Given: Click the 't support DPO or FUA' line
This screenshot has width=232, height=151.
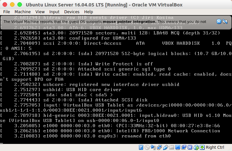Looking at the screenshot, I should tap(32, 80).
